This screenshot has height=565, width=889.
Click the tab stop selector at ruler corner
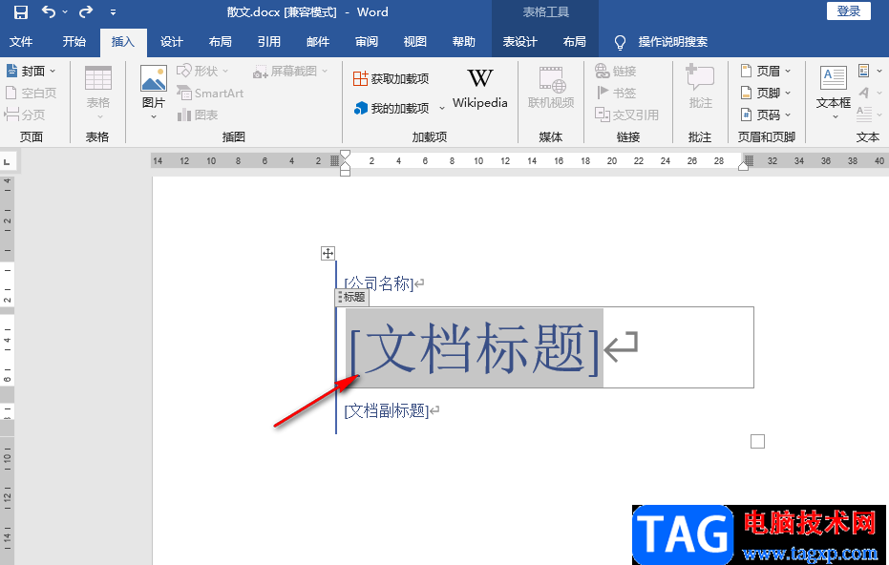[x=8, y=162]
